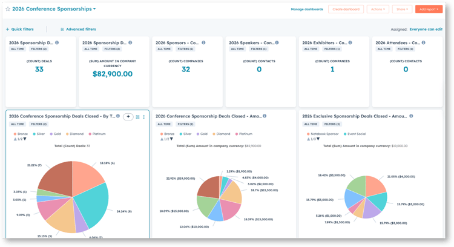Go to next legend page in first pie chart
The height and width of the screenshot is (247, 454).
point(25,139)
